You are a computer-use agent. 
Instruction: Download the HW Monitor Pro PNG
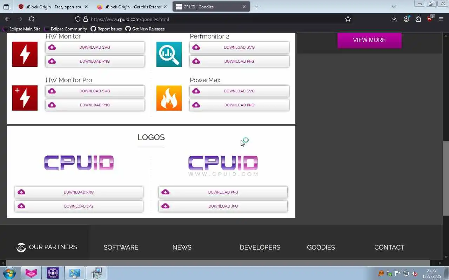coord(95,105)
